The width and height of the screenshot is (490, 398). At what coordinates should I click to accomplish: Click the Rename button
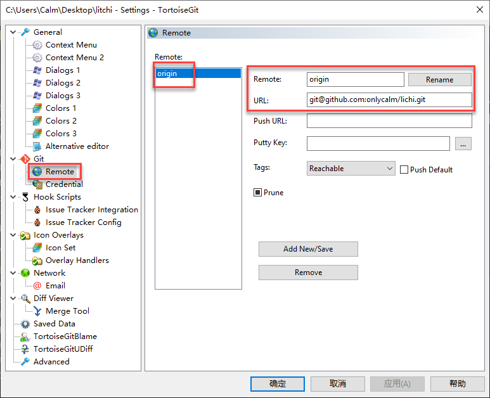(440, 80)
